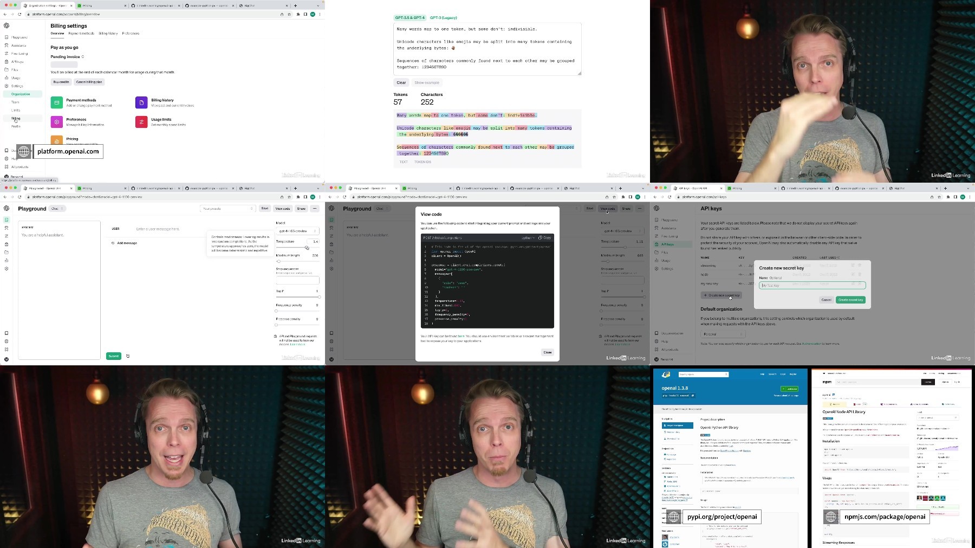Click the OpenAI logo on Billing settings page
The width and height of the screenshot is (975, 548).
pyautogui.click(x=6, y=25)
